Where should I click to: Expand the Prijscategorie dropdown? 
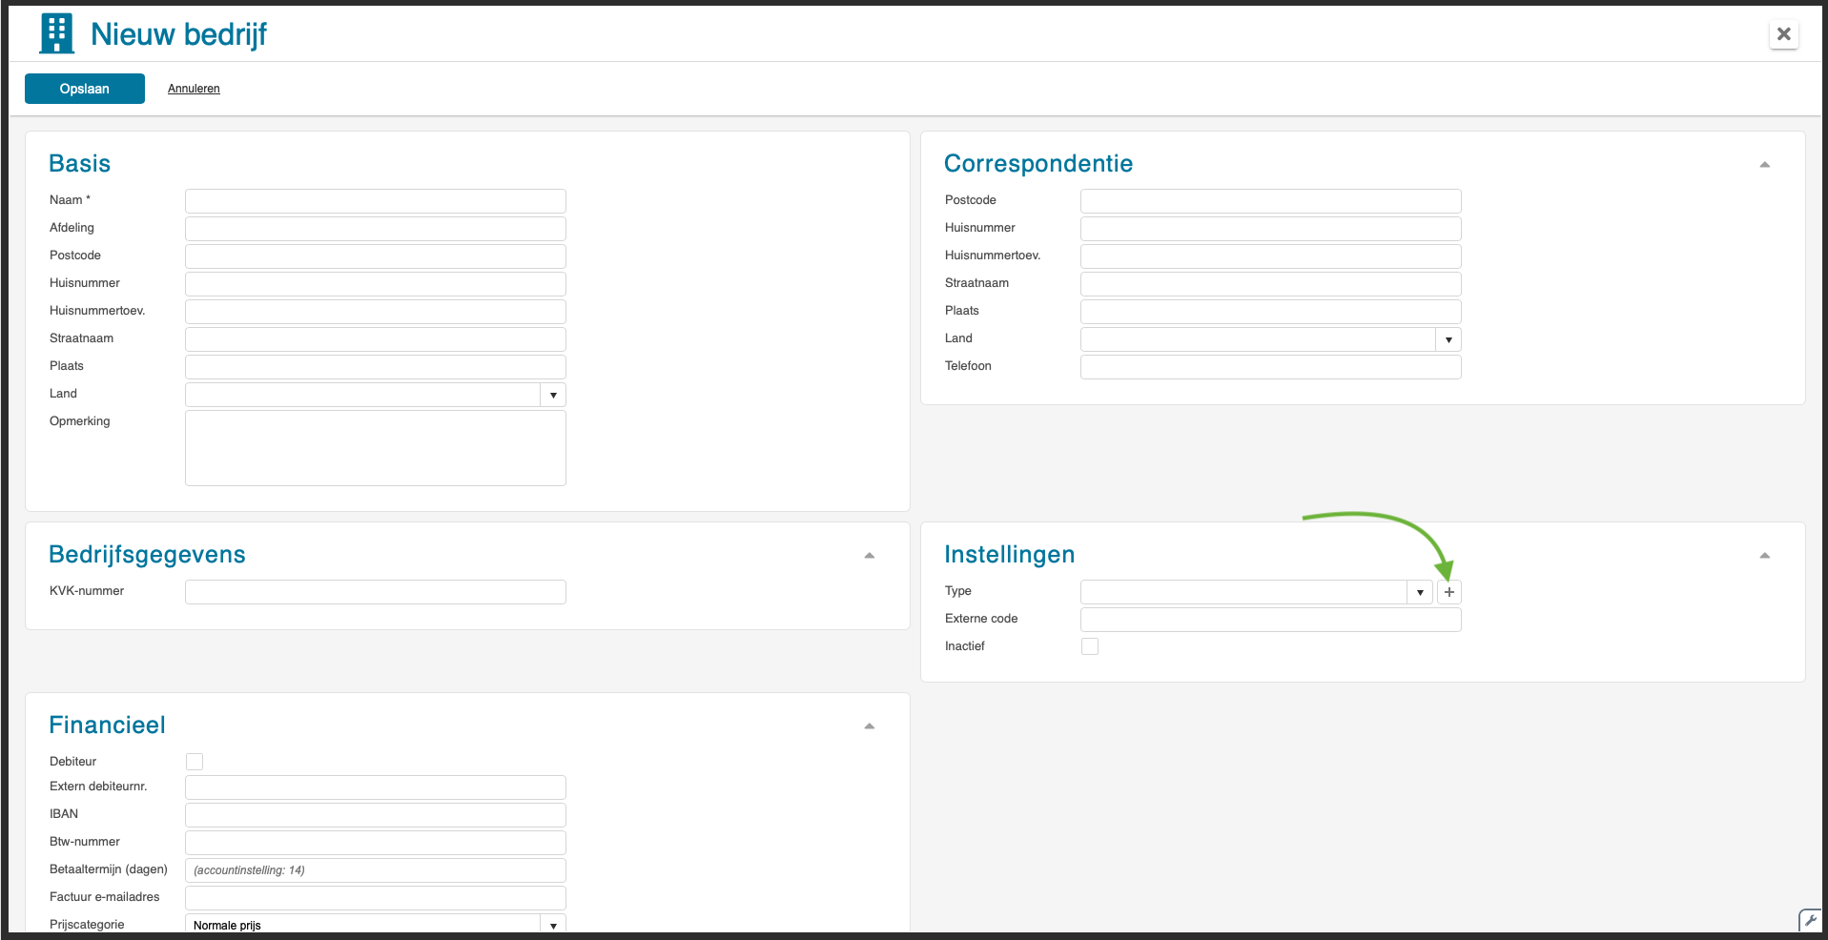pos(553,925)
